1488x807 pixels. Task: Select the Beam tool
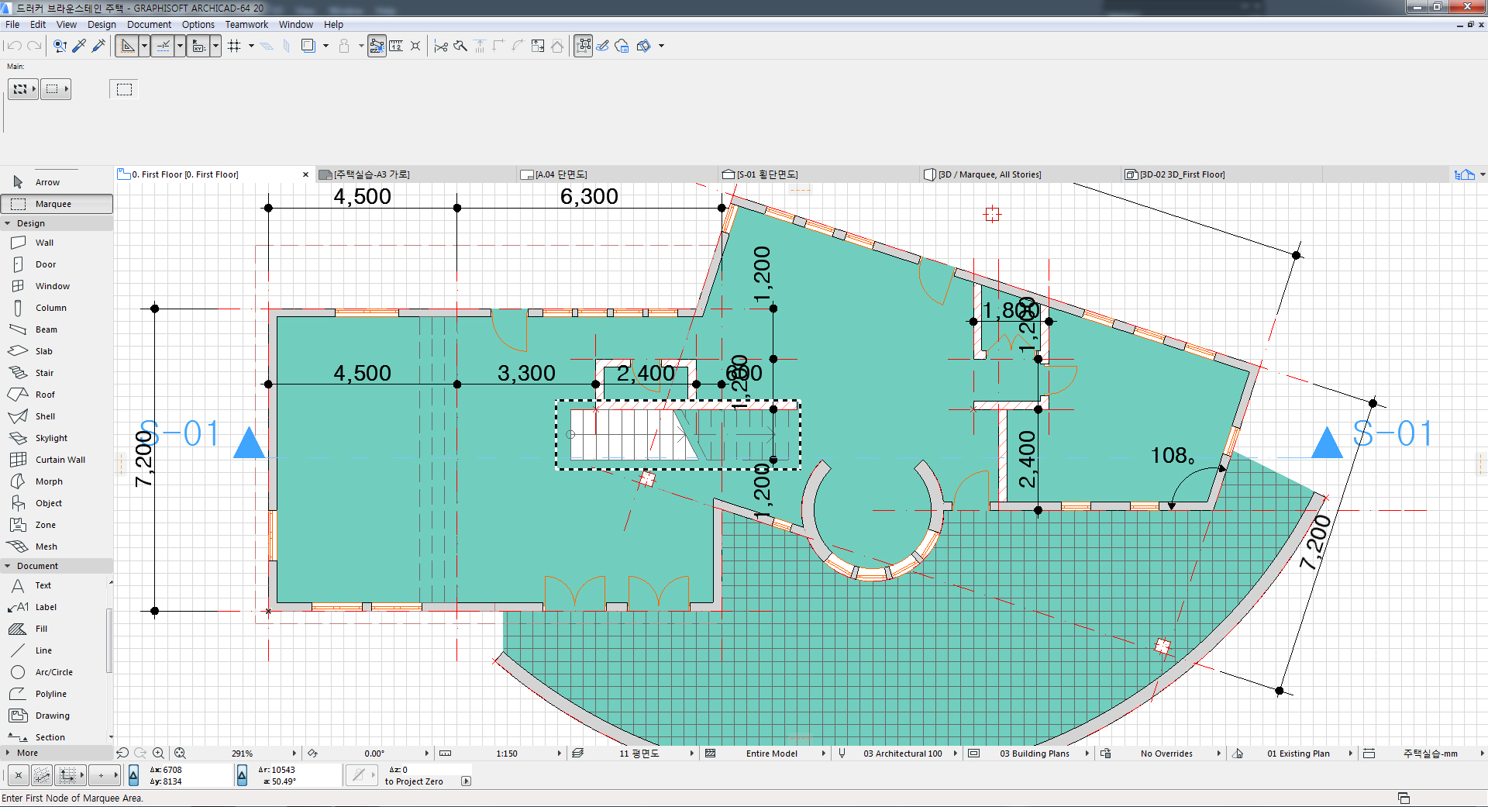pos(57,329)
